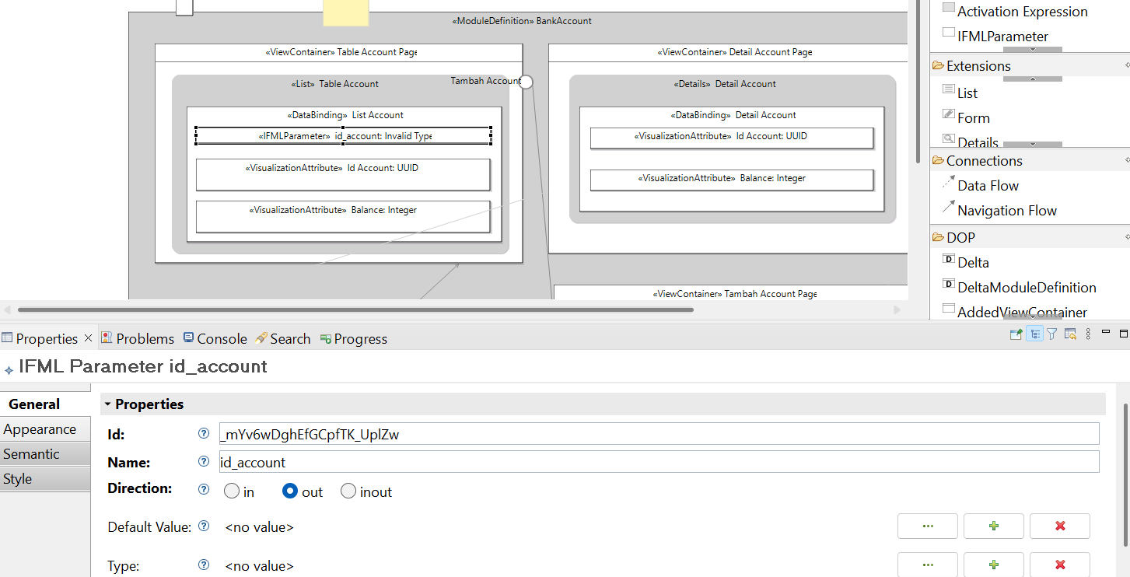Click the help icon next to Name

(x=204, y=462)
